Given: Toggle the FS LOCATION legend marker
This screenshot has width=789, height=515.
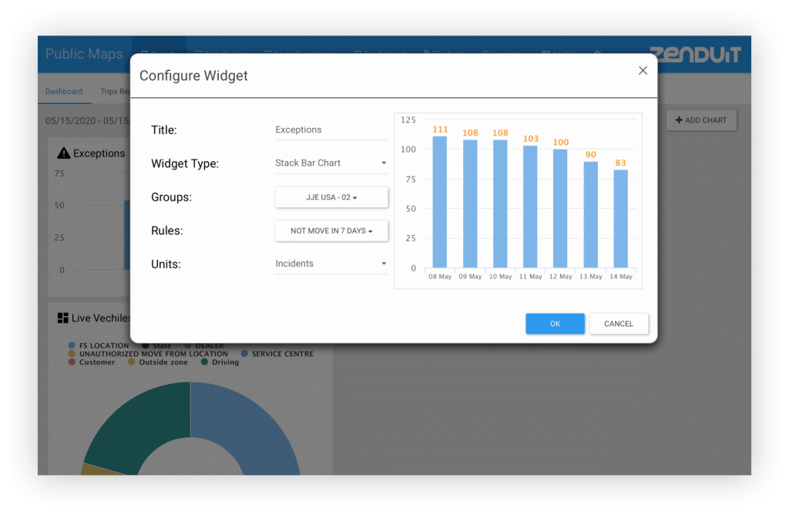Looking at the screenshot, I should click(x=73, y=346).
